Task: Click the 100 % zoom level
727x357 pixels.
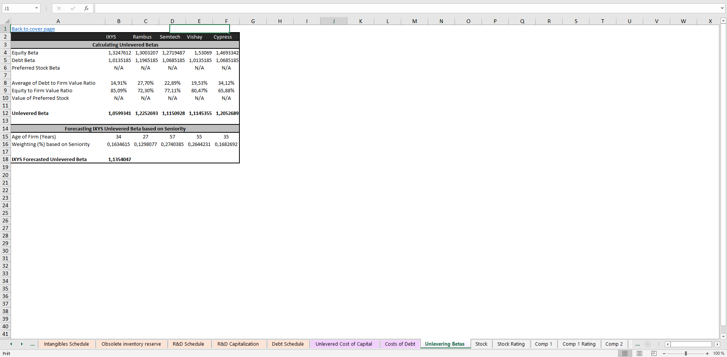Action: 719,353
